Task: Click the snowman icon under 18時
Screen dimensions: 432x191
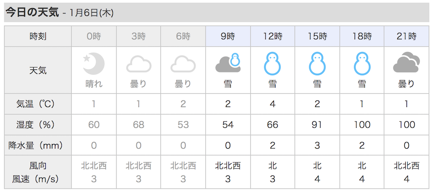Action: coord(362,64)
